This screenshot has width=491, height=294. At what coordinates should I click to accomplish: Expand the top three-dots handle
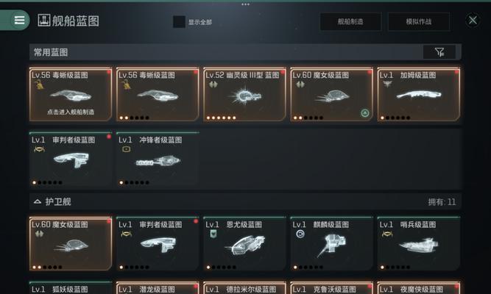(x=246, y=4)
